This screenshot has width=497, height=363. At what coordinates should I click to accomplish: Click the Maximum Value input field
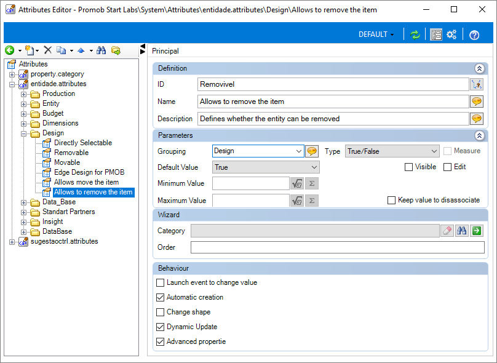[251, 201]
